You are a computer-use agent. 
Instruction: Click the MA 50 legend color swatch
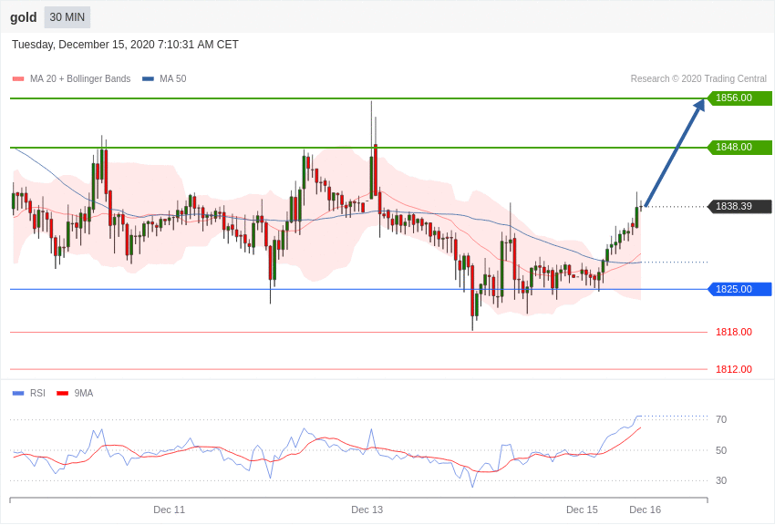point(149,79)
